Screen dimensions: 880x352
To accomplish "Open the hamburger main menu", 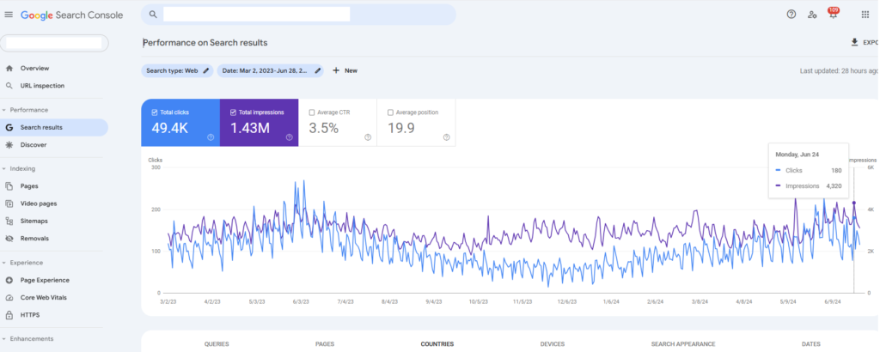I will (9, 15).
